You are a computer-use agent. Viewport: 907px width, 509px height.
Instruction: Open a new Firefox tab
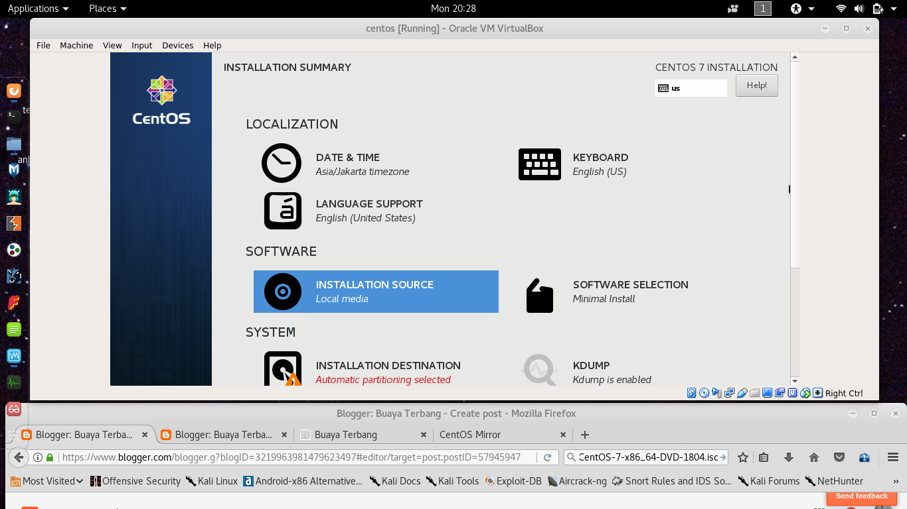[x=585, y=435]
